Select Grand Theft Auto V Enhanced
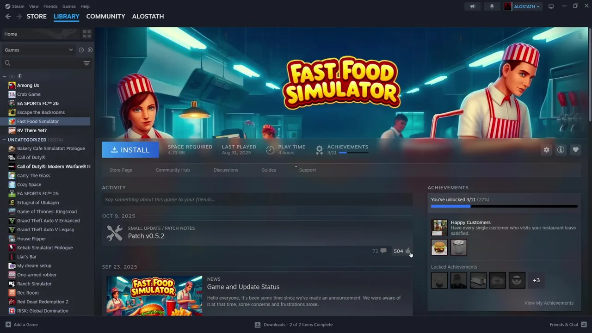 click(48, 221)
